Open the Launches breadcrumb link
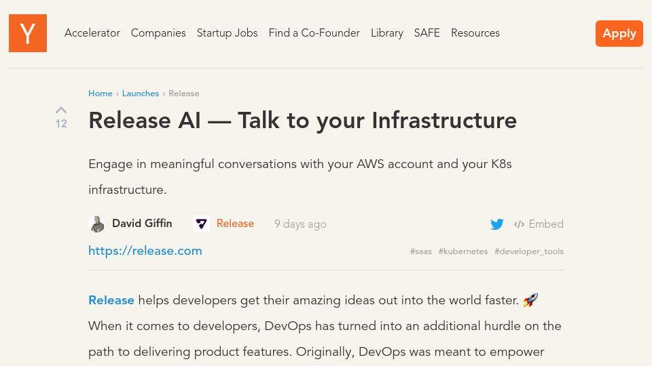The image size is (652, 366). [141, 94]
